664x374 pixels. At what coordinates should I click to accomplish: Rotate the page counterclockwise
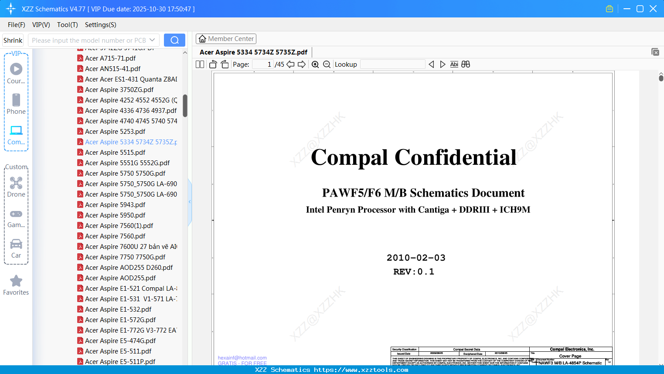pyautogui.click(x=213, y=65)
